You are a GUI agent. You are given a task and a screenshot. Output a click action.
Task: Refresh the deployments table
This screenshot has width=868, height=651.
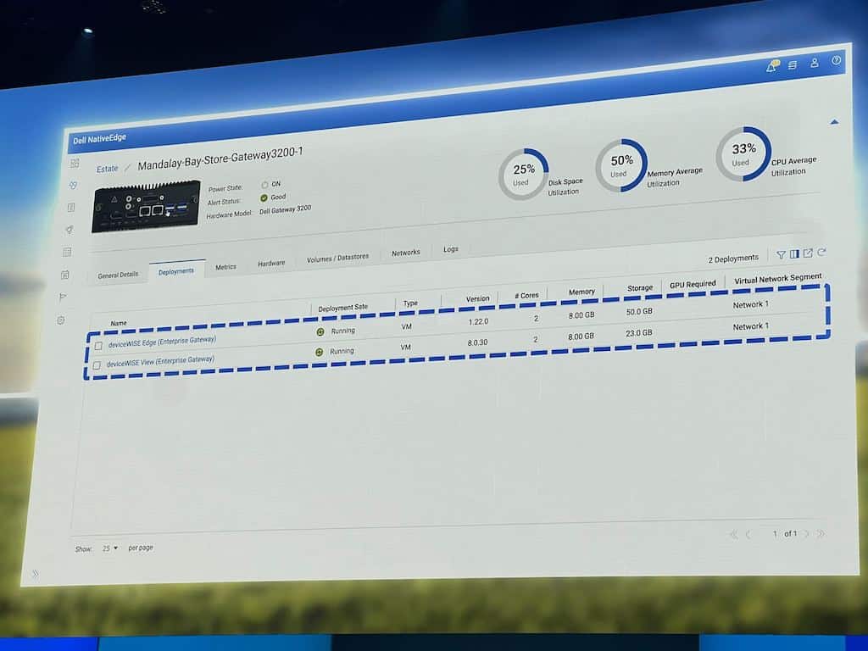tap(822, 252)
